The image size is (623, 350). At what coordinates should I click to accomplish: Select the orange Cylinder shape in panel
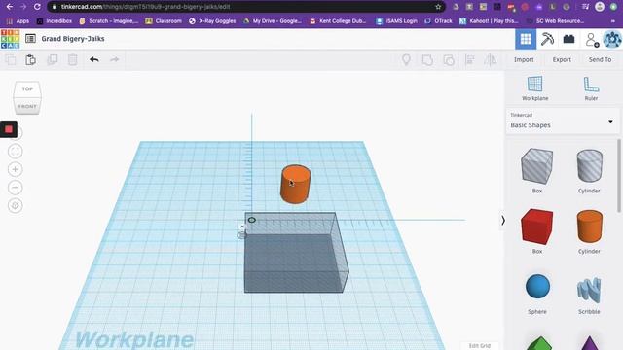click(589, 227)
